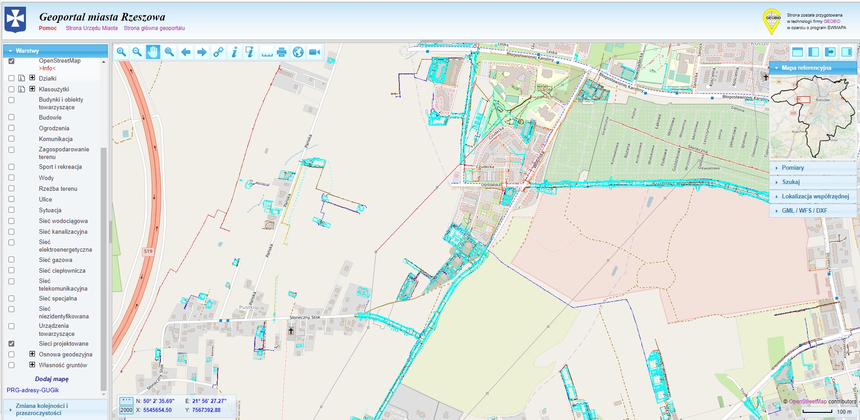
Task: Click the Rzeźba terenu layer label
Action: [58, 189]
